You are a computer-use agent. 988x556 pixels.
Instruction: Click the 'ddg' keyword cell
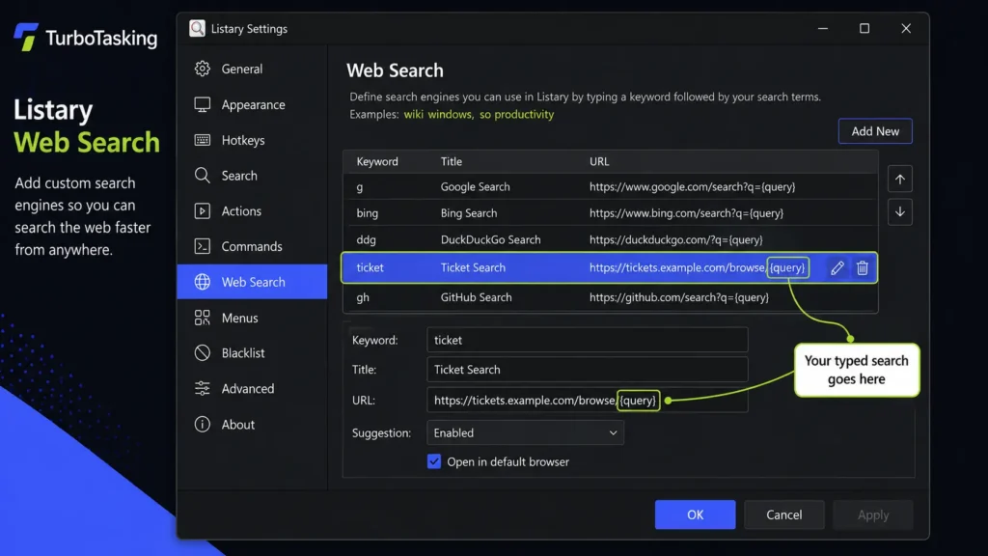tap(366, 239)
